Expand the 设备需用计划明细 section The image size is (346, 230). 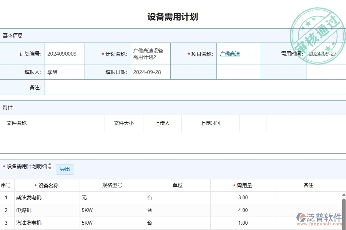click(27, 166)
